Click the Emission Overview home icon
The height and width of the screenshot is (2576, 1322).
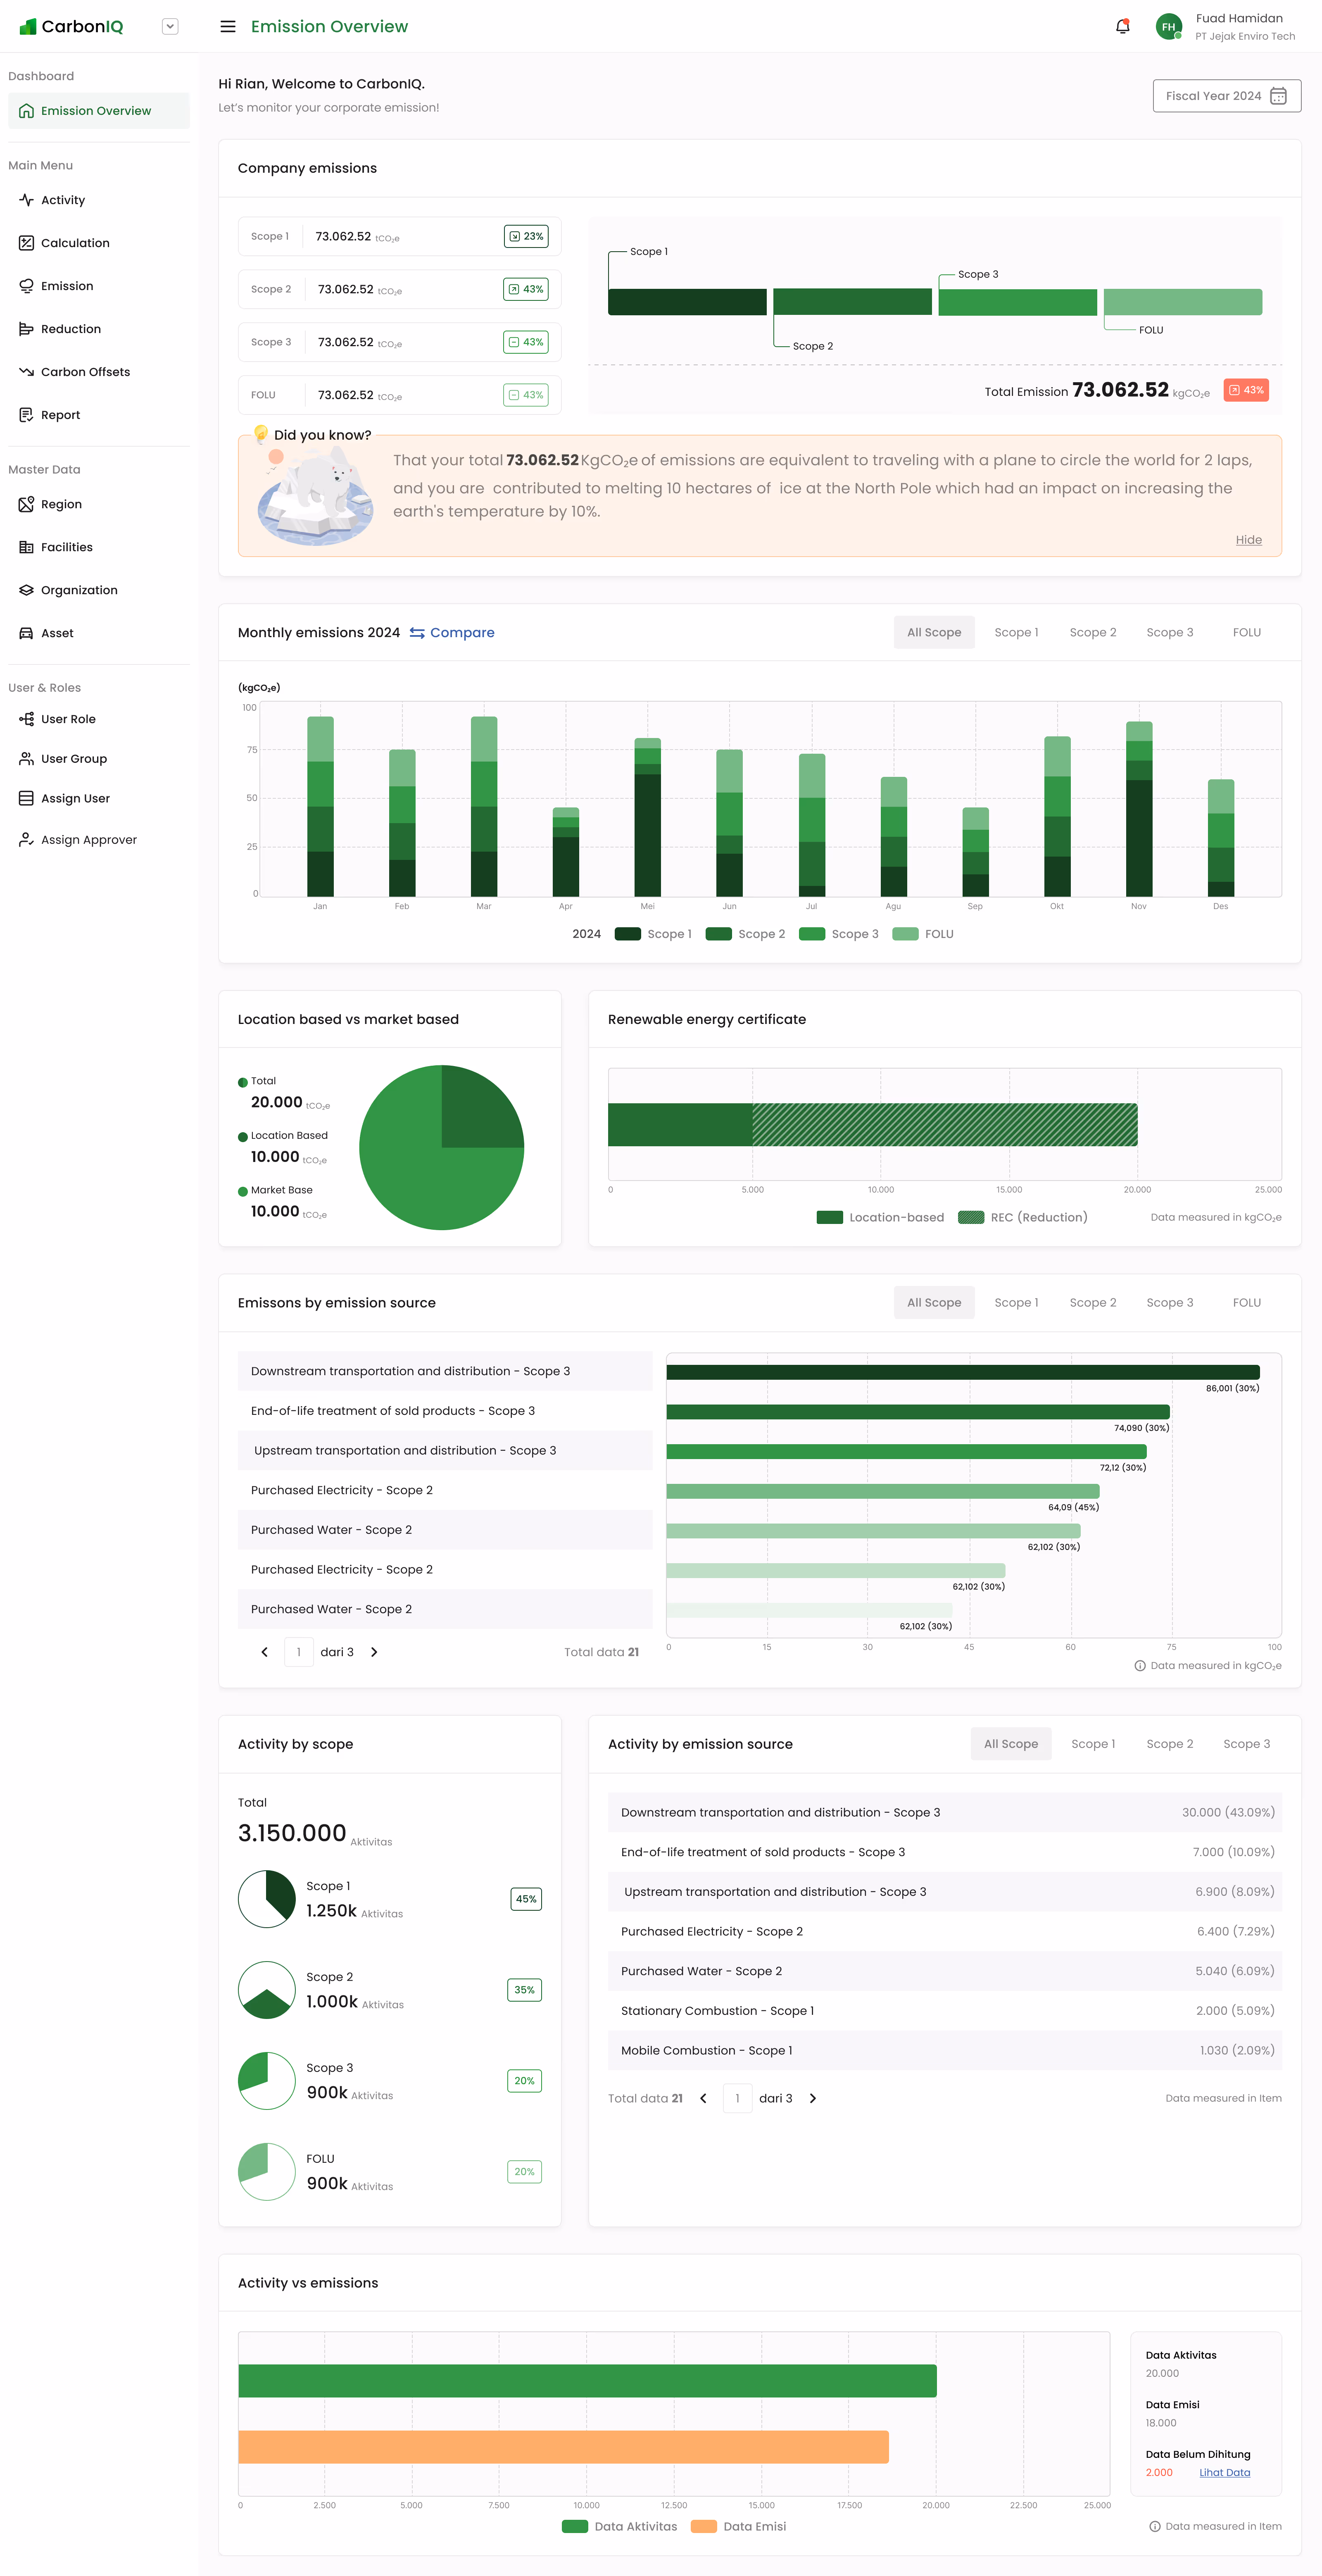click(26, 111)
